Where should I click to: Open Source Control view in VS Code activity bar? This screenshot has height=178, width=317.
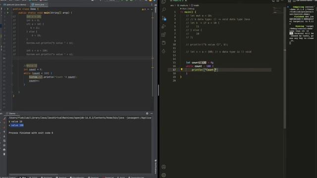point(164,18)
